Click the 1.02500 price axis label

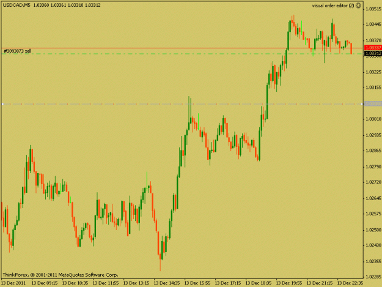[x=373, y=230]
